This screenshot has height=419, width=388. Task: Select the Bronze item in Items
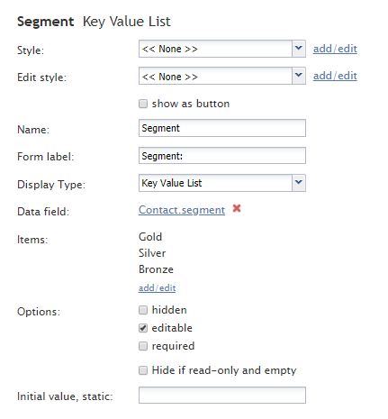click(156, 269)
